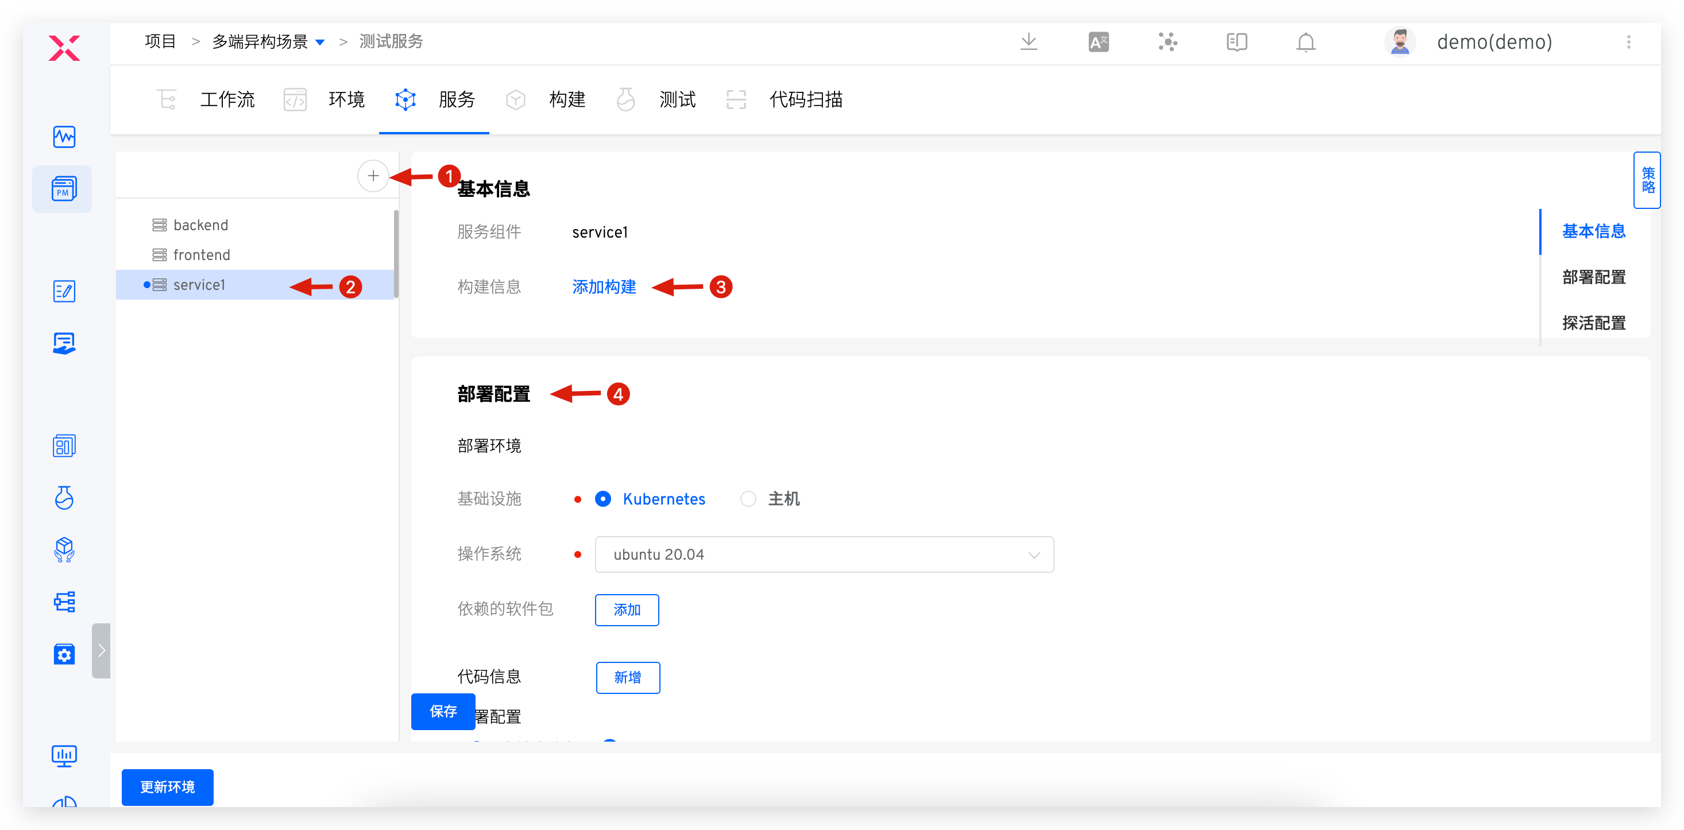Click the 保存 button
The height and width of the screenshot is (830, 1684).
point(443,712)
